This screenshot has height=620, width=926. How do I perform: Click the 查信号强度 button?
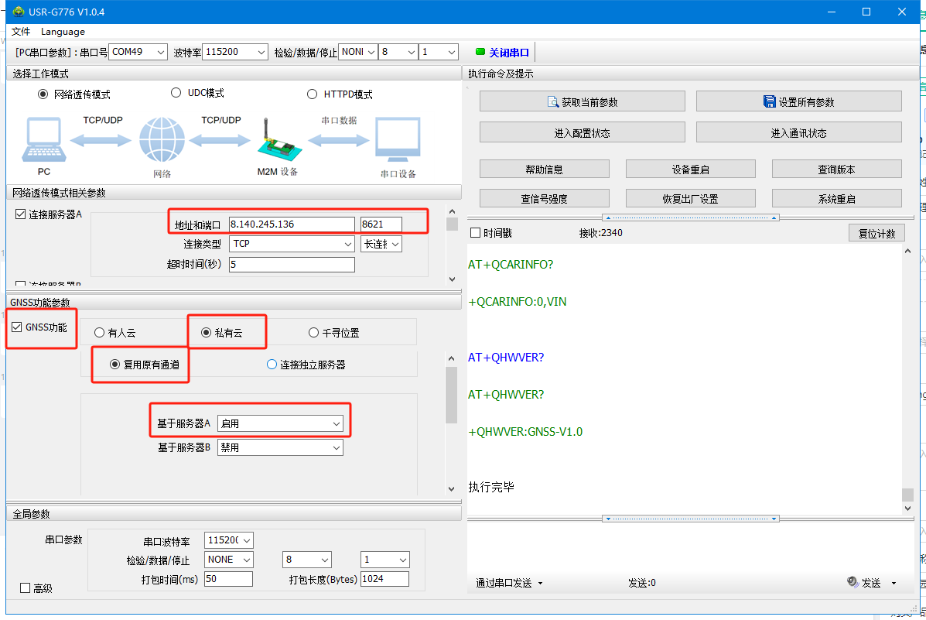coord(545,199)
